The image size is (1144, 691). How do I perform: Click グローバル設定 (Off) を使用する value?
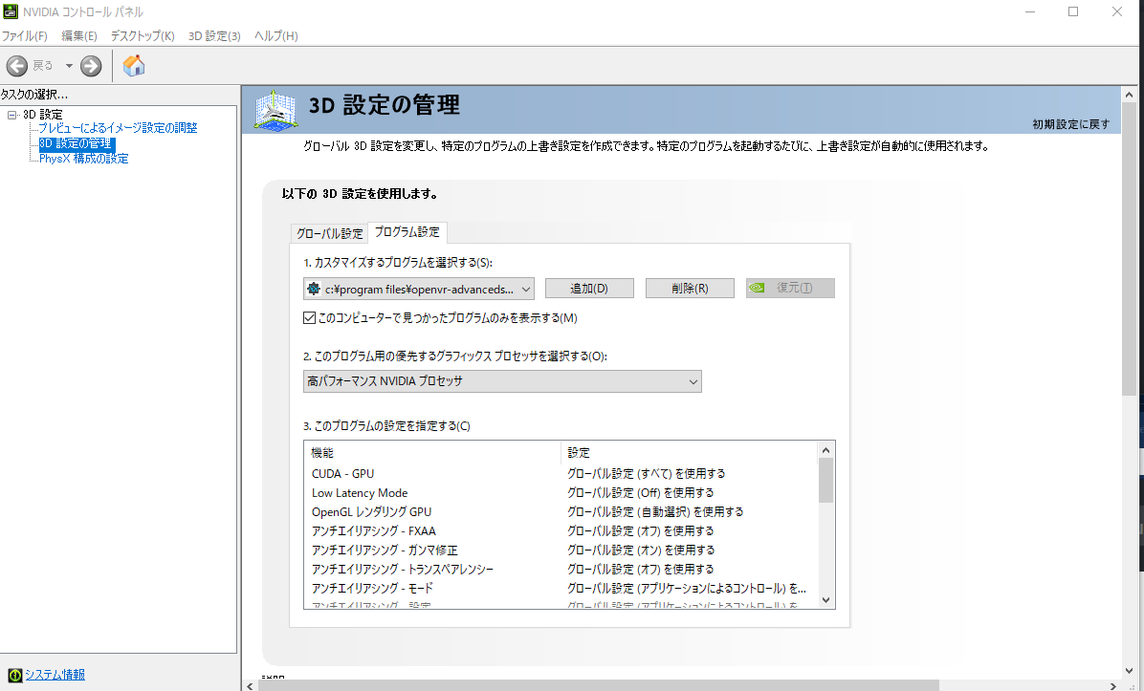click(641, 493)
